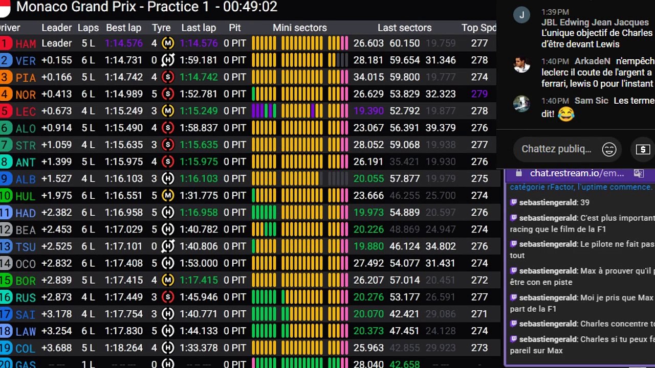Click LAW's mini sectors bar
The width and height of the screenshot is (655, 368).
click(x=300, y=331)
